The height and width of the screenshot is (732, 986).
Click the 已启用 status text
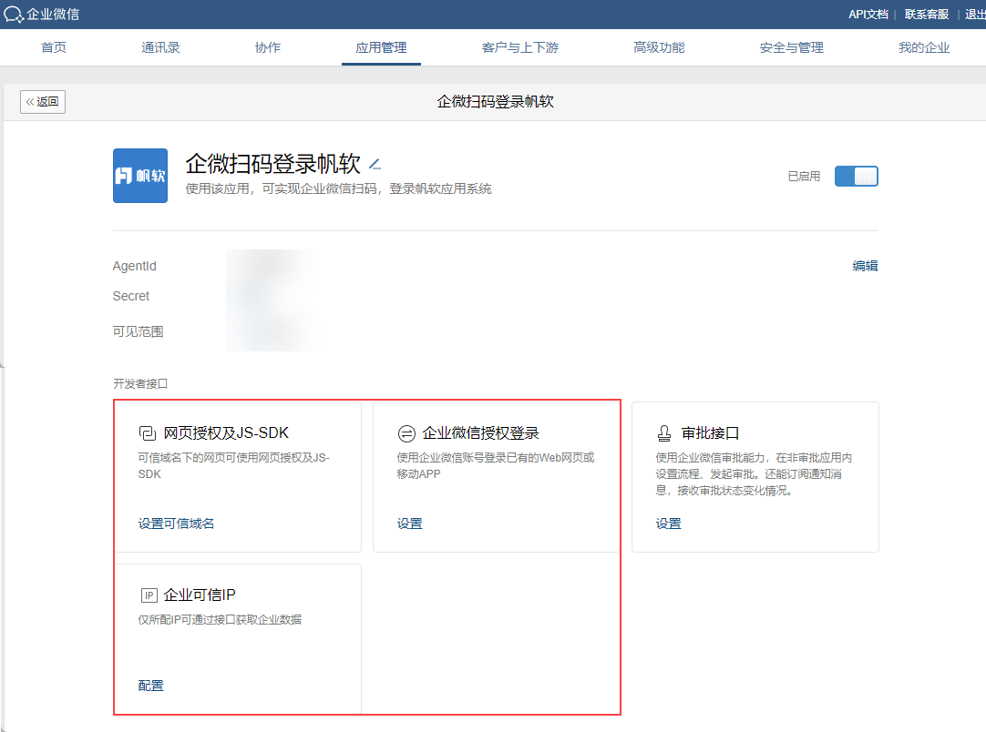[x=805, y=176]
